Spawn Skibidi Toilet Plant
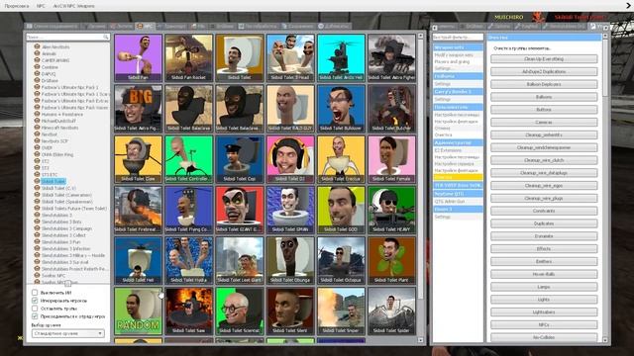Viewport: 634px width, 356px height. [392, 260]
